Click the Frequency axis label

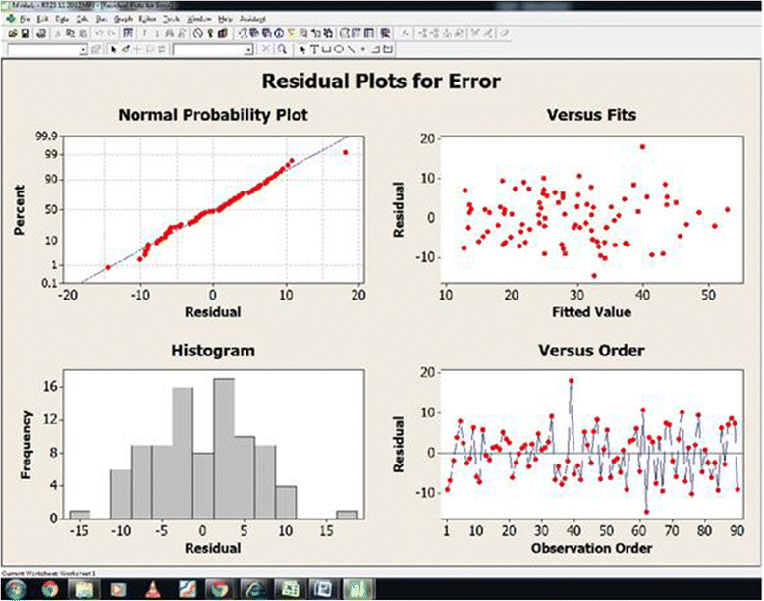26,445
